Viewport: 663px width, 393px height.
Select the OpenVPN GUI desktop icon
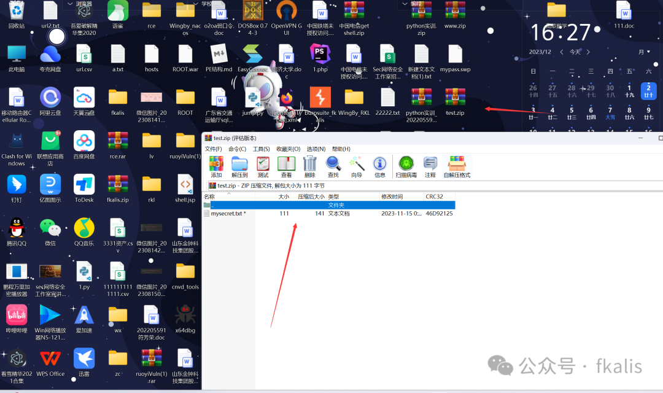[x=286, y=18]
